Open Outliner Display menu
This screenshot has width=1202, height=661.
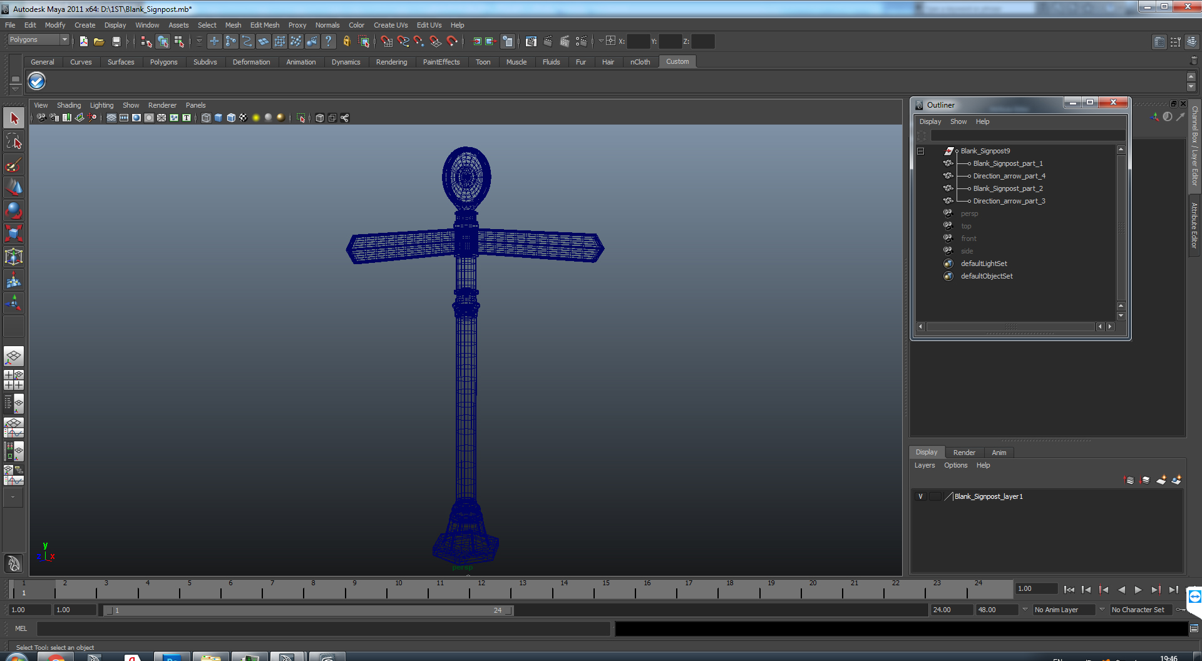click(x=930, y=121)
